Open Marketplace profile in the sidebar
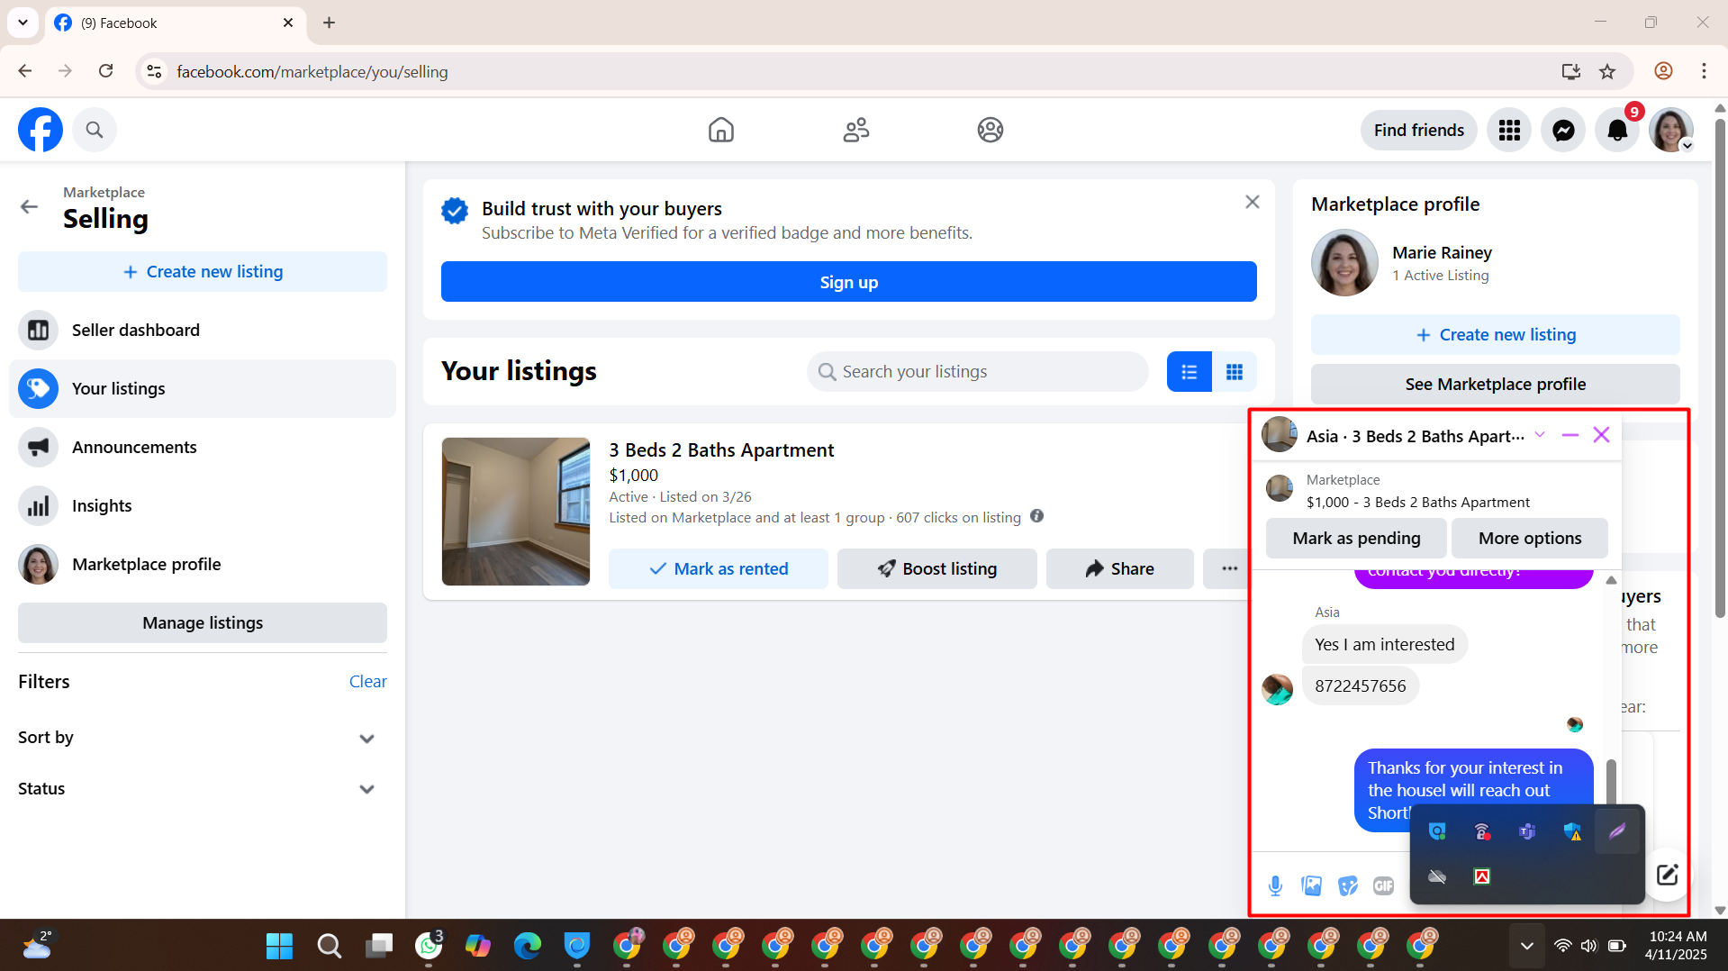Viewport: 1728px width, 971px height. (x=203, y=564)
